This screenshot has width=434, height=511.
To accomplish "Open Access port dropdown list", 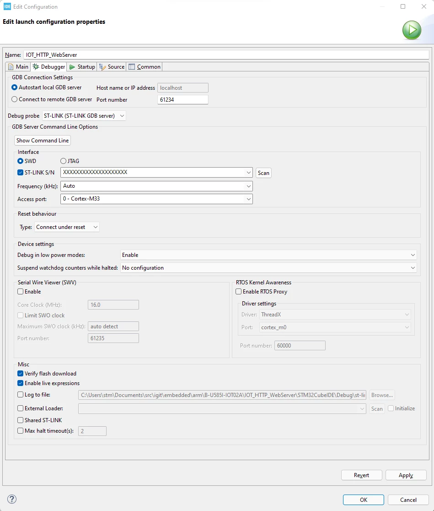I will (x=156, y=199).
